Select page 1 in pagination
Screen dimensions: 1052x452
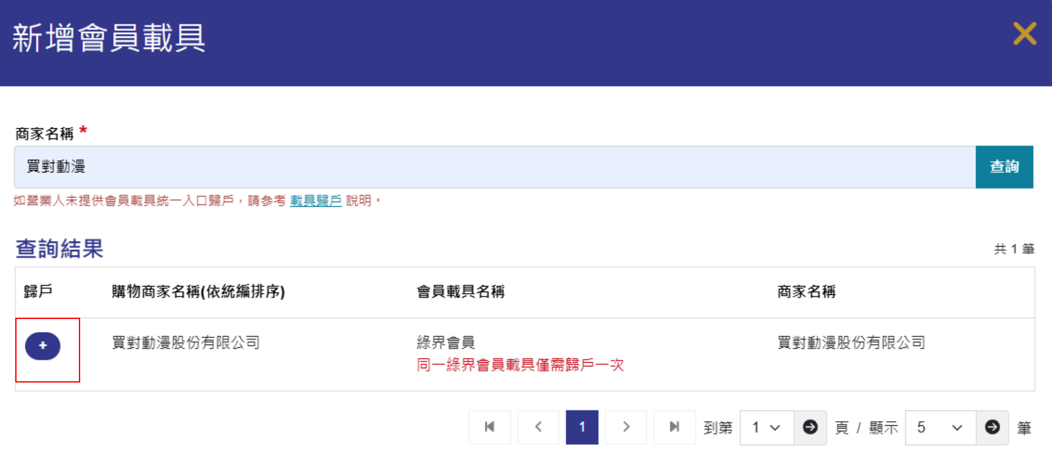pyautogui.click(x=582, y=427)
